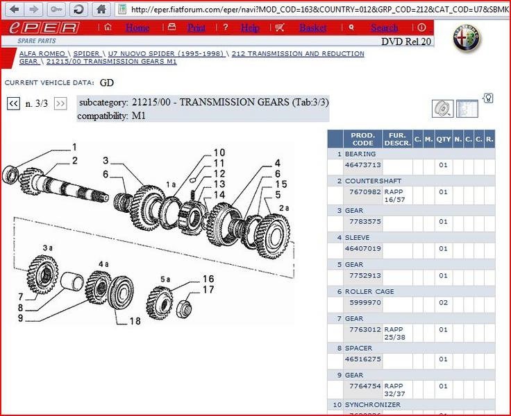
Task: Click 212 TRANSMISSION AND REDUCTION breadcrumb
Action: click(298, 53)
